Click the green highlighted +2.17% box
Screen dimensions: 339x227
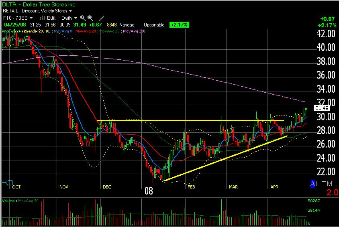coord(179,25)
